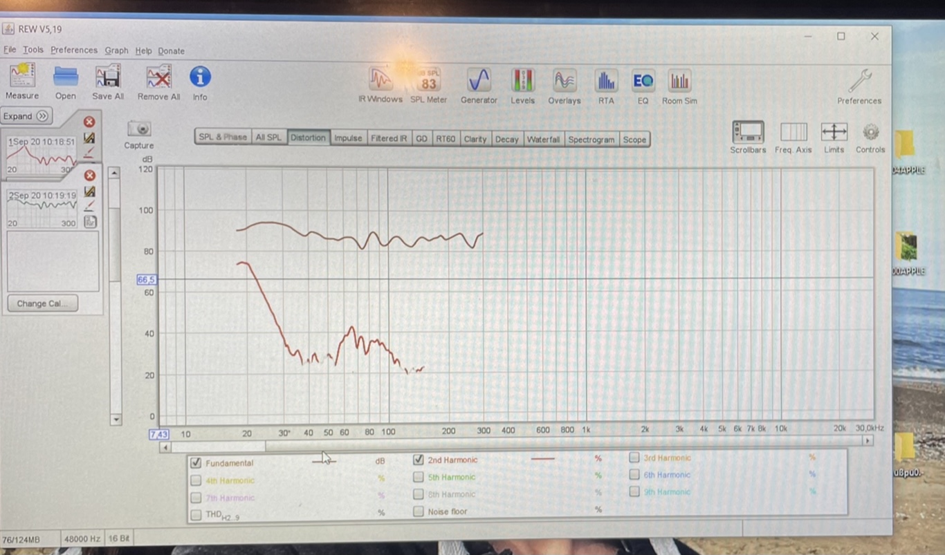Open the EQ window
945x555 pixels.
pos(643,81)
